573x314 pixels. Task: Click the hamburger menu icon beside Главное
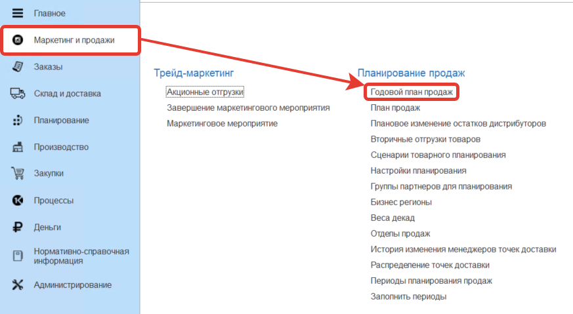pos(18,13)
